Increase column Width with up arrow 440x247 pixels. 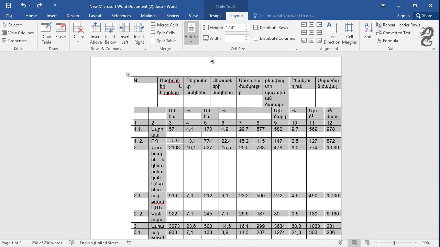[x=246, y=37]
